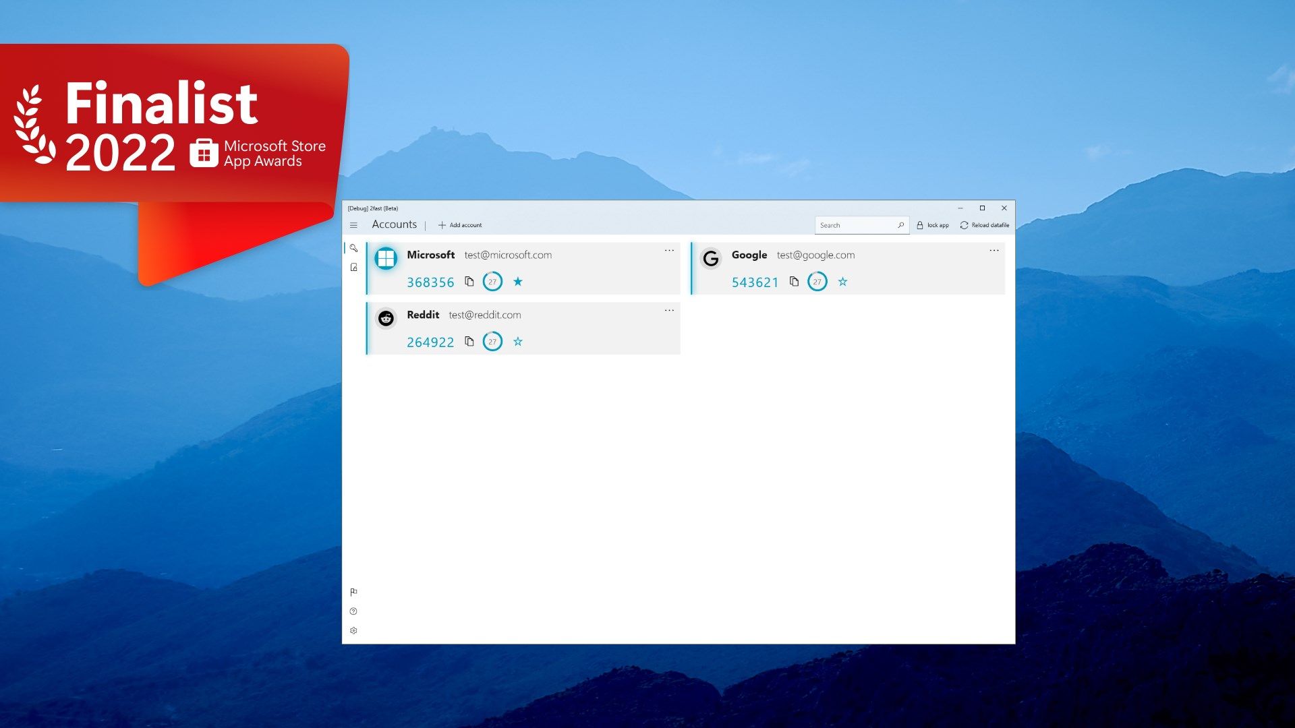Click the Reddit account name
The height and width of the screenshot is (728, 1295).
[423, 315]
